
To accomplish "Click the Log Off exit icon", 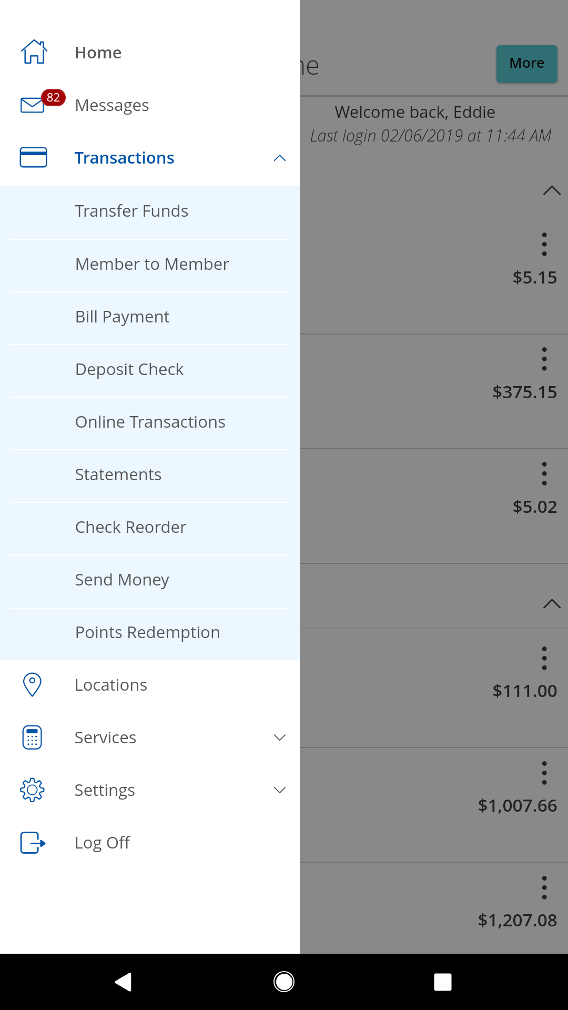I will coord(33,842).
